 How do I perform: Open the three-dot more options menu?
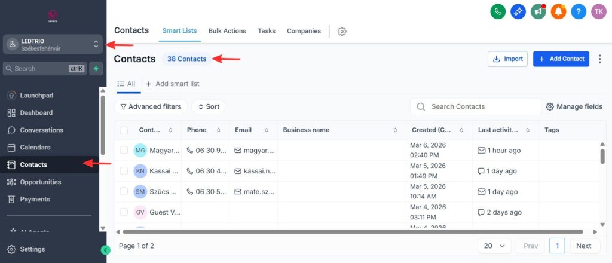600,59
